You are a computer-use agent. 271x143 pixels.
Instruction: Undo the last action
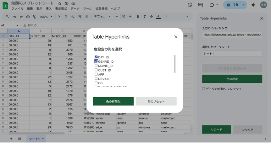pos(14,17)
